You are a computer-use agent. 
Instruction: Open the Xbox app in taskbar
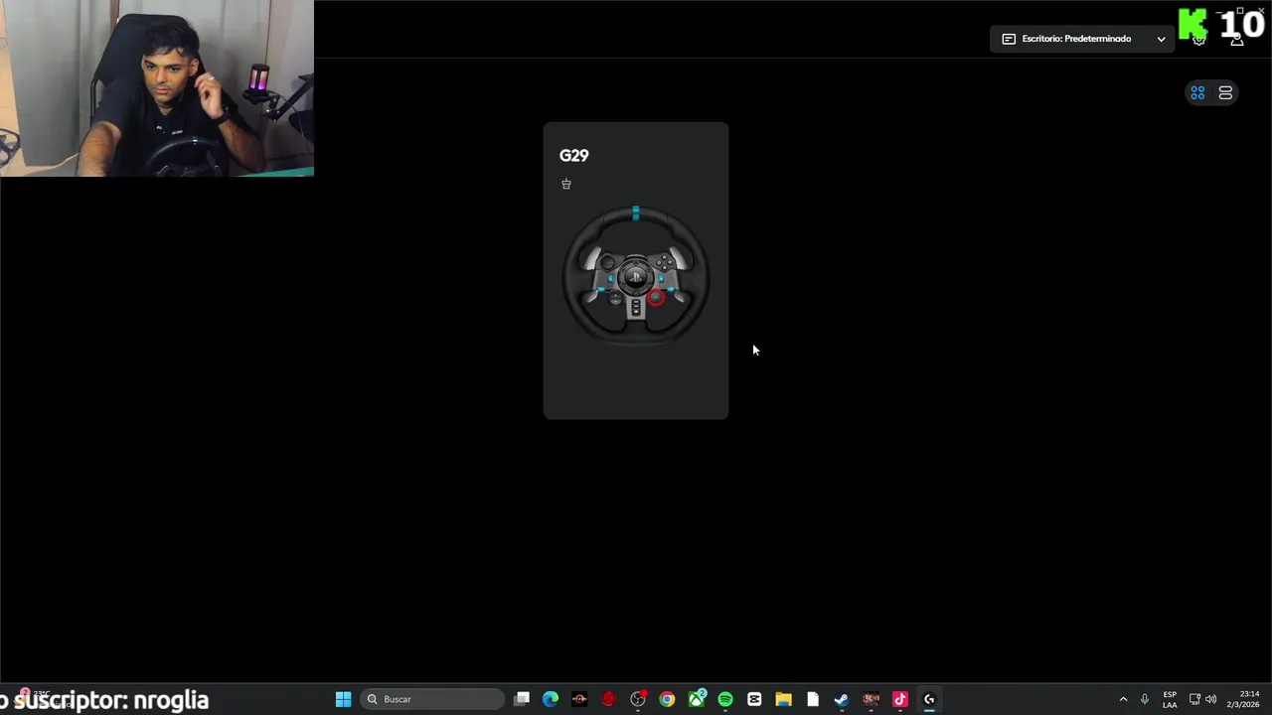pos(697,699)
